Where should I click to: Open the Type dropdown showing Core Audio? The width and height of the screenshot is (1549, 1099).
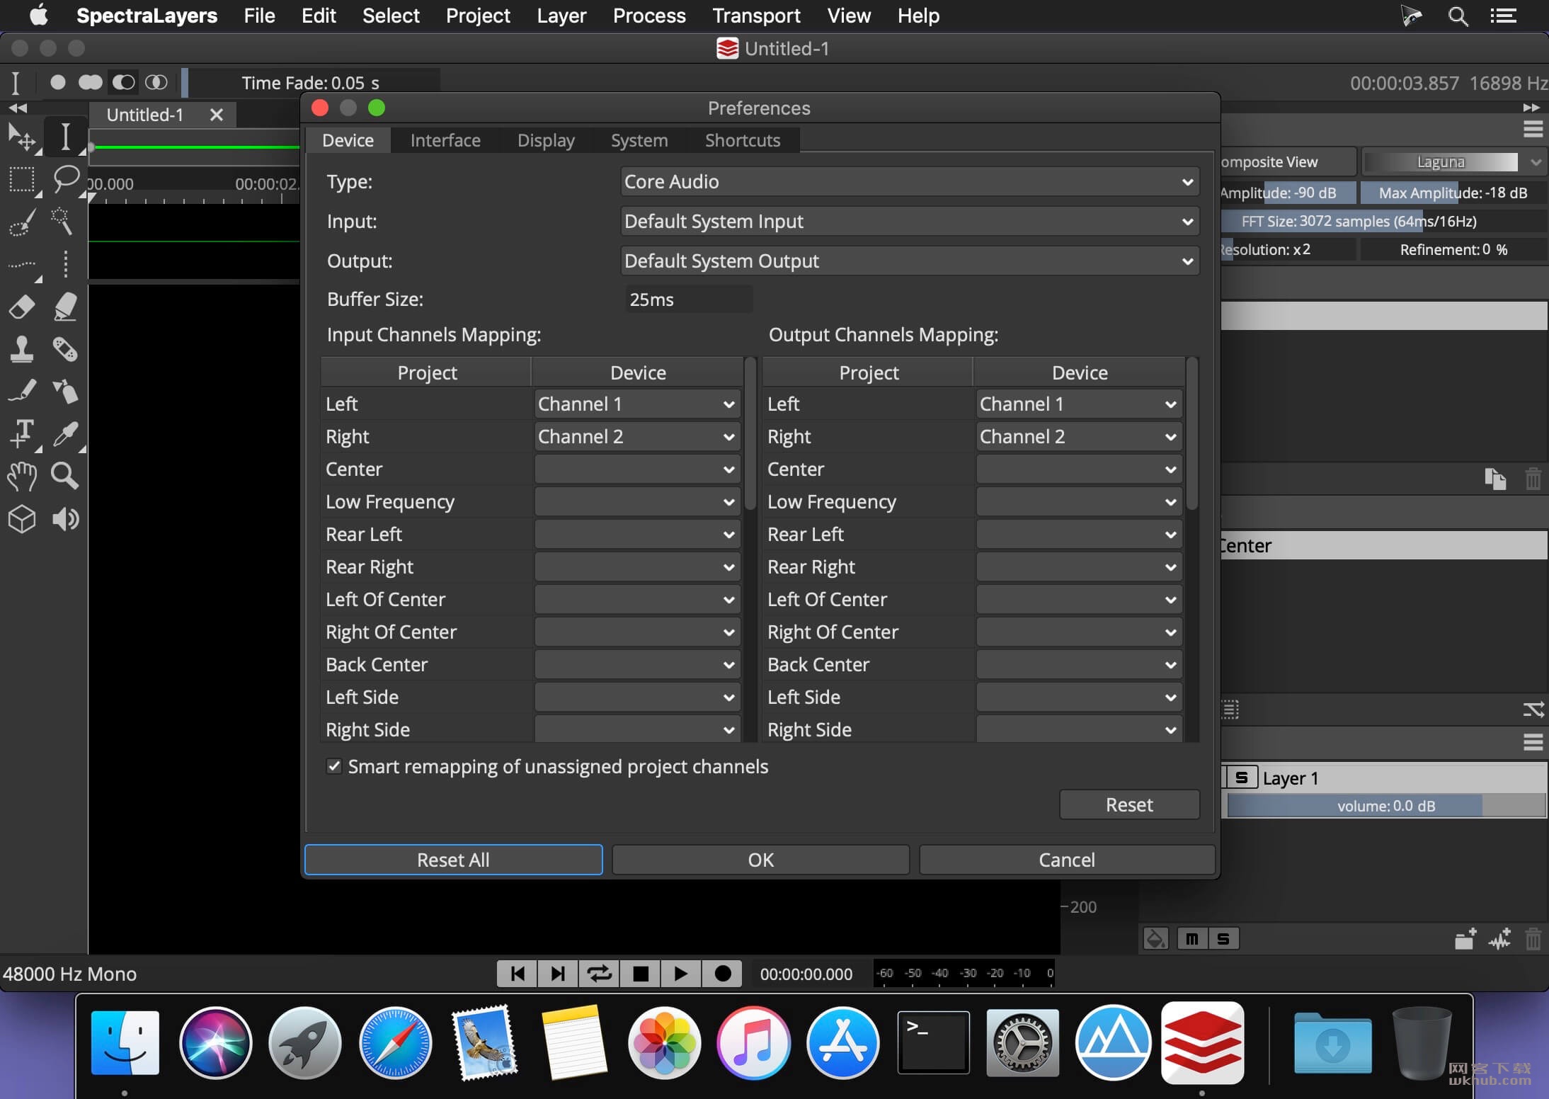(910, 182)
